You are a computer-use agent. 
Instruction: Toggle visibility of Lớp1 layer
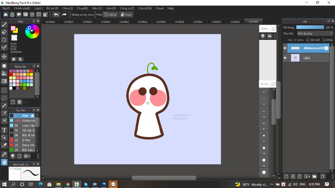(285, 58)
